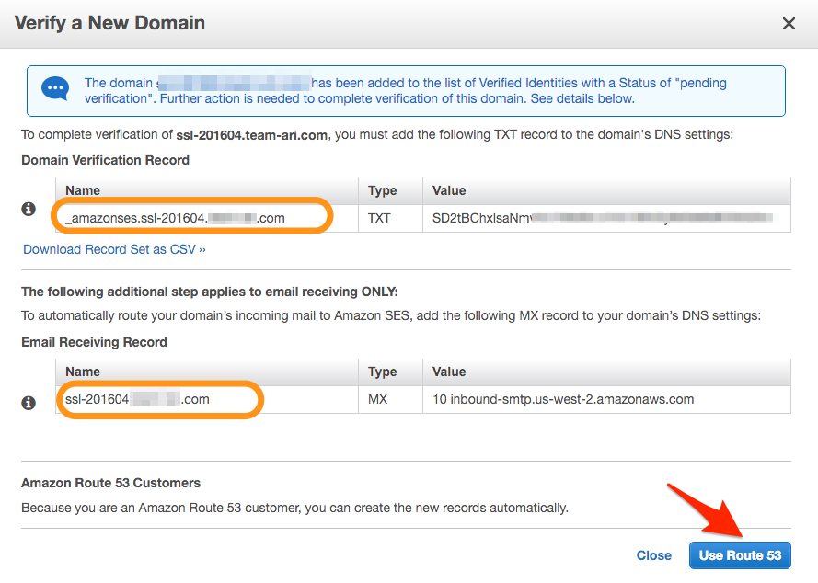Click Name header in Domain Verification Record table
Image resolution: width=818 pixels, height=583 pixels.
click(83, 190)
